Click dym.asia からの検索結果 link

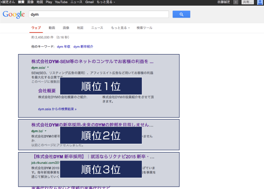57,109
